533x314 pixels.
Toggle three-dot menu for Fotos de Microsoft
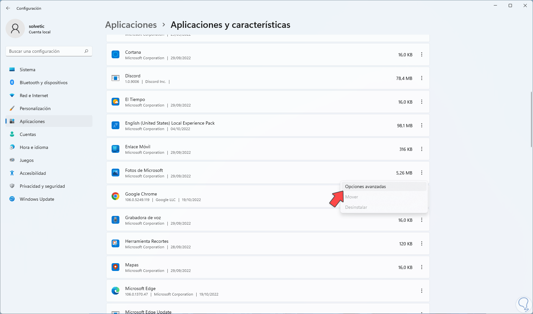[x=422, y=173]
